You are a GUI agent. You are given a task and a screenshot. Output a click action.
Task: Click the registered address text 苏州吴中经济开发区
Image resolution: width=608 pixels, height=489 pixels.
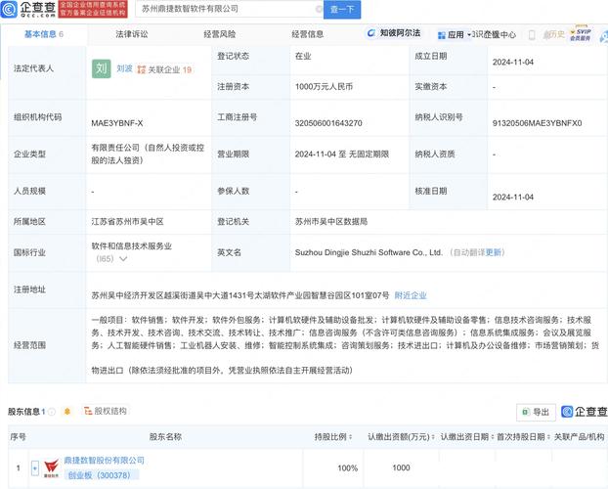240,295
